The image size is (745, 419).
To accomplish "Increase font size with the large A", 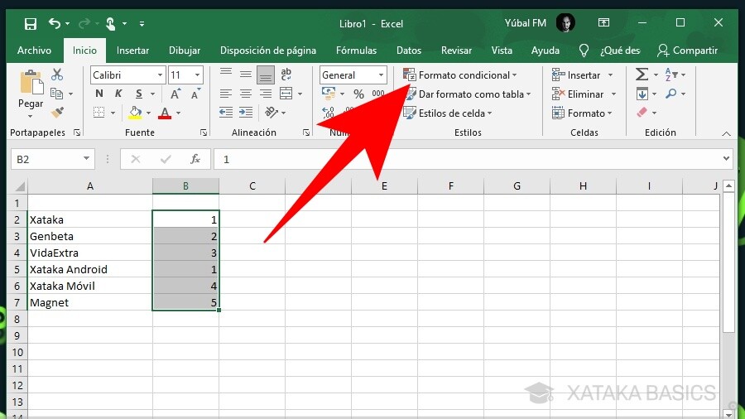I will coord(175,94).
